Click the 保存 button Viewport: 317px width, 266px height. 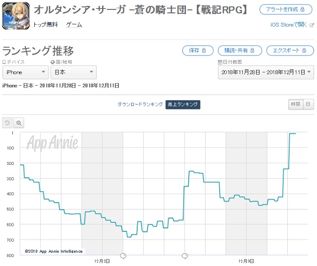198,51
